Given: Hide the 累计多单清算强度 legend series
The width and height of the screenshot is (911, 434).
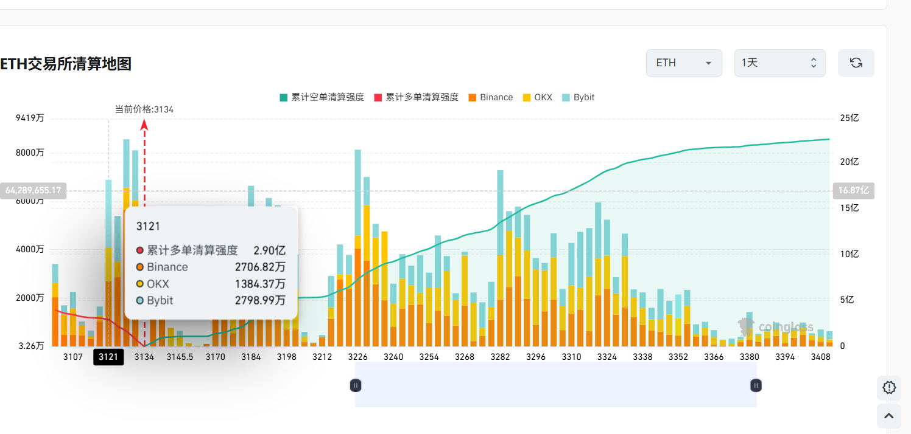Looking at the screenshot, I should (x=416, y=97).
